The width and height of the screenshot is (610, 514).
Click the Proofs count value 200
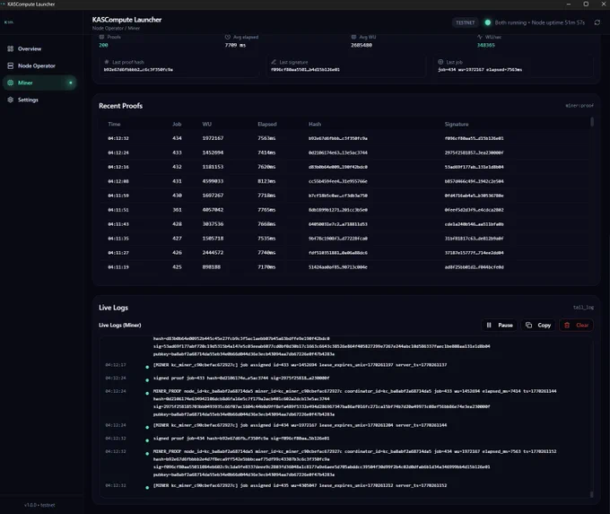[103, 45]
